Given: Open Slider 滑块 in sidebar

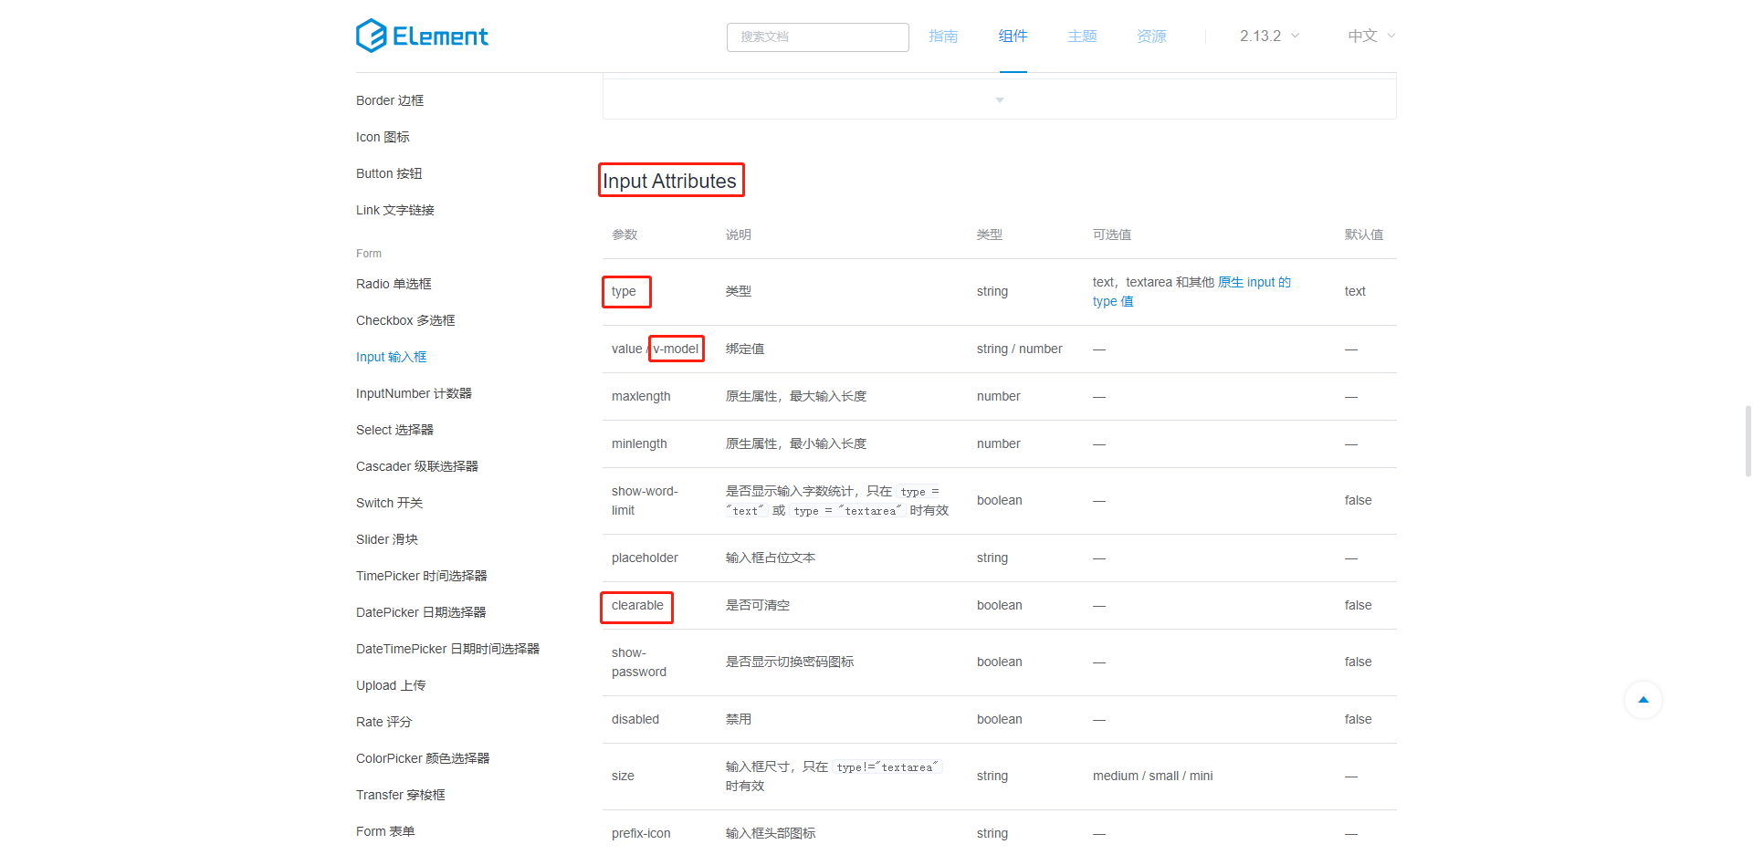Looking at the screenshot, I should [x=387, y=539].
